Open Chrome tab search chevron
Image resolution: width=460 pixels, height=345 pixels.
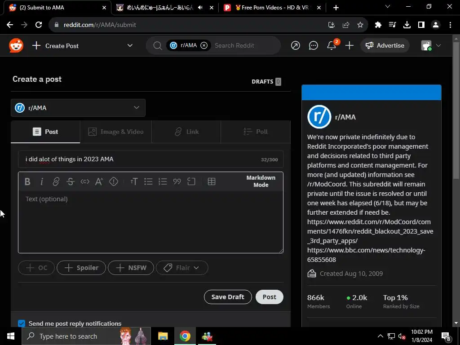[388, 6]
